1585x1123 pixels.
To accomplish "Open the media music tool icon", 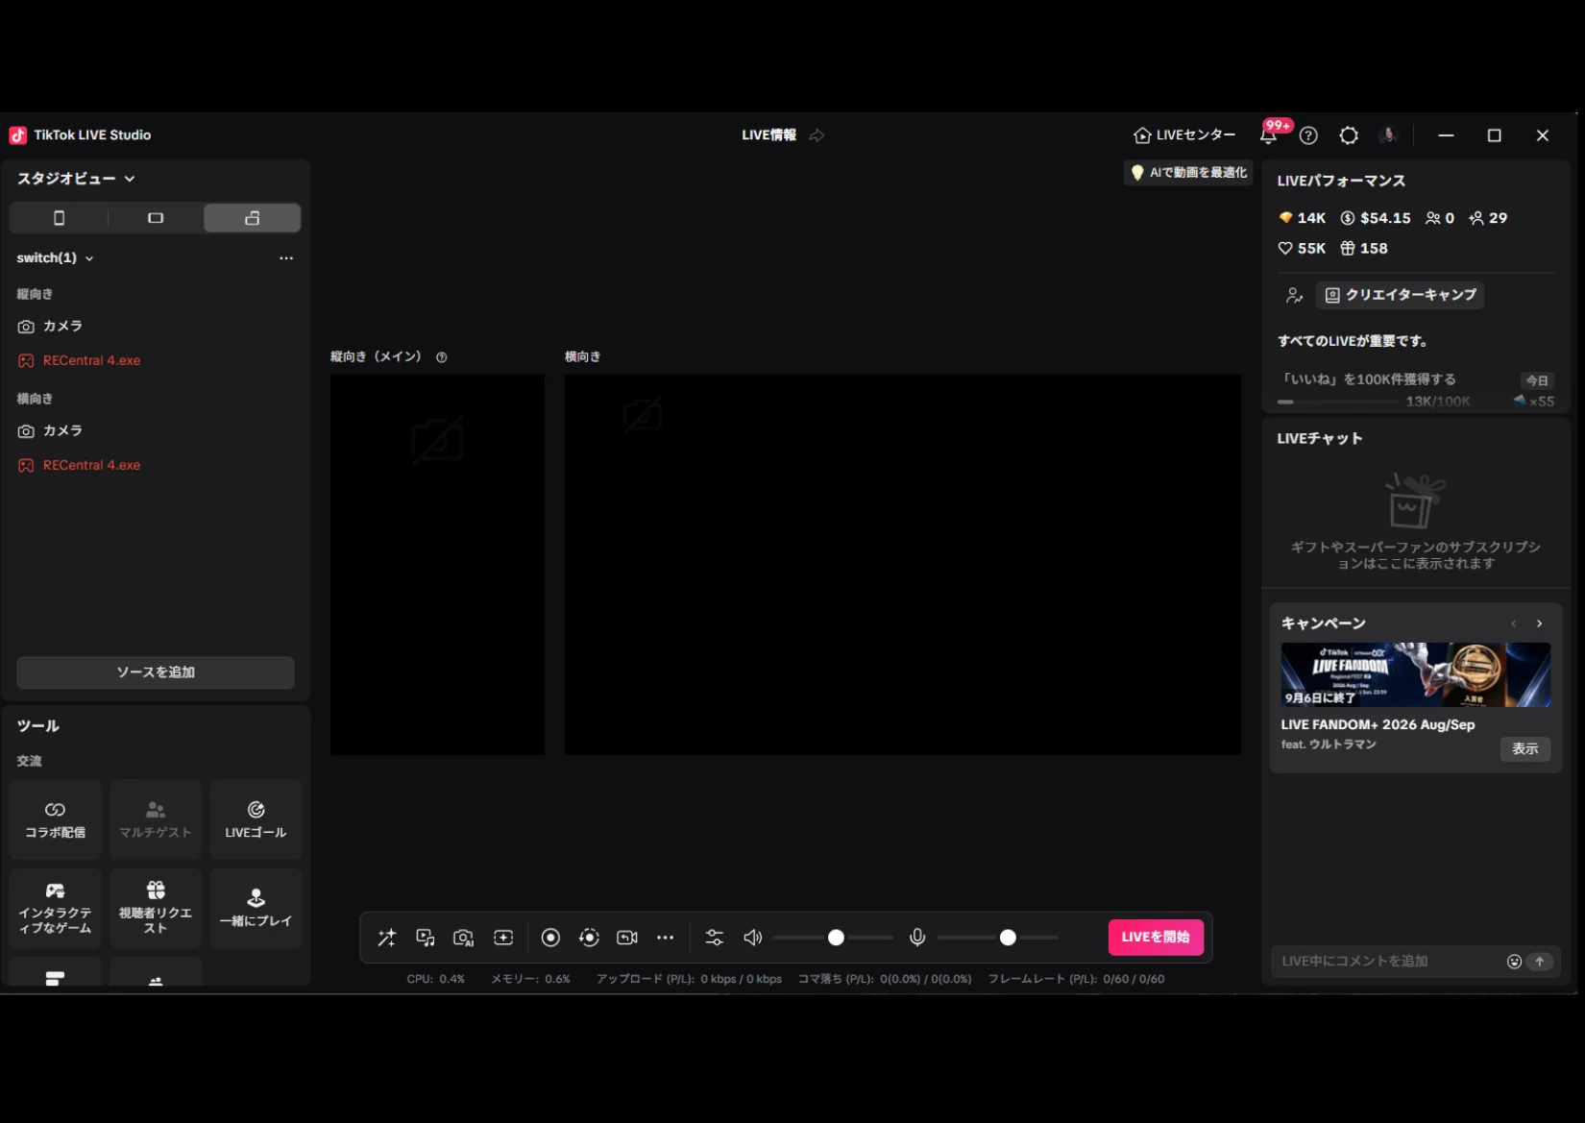I will coord(426,938).
